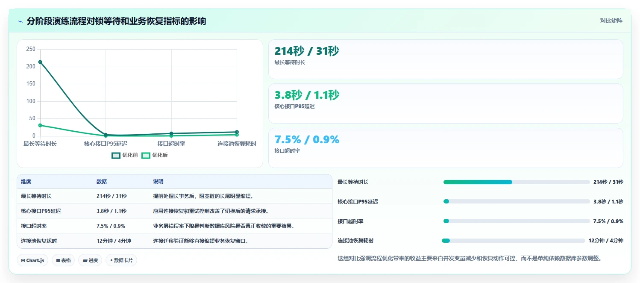640x283 pixels.
Task: Click table value 7.5% / 0.9%
Action: (111, 226)
